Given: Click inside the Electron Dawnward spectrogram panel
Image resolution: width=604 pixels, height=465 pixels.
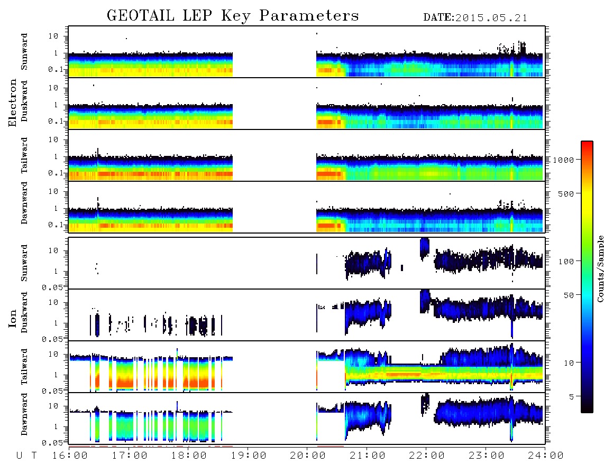Looking at the screenshot, I should click(307, 207).
